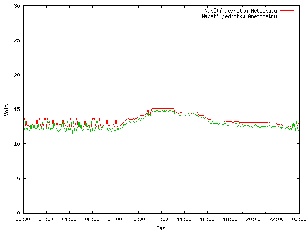Screen dimensions: 308x231
Task: Click the y-axis value 20
Action: pyautogui.click(x=17, y=75)
